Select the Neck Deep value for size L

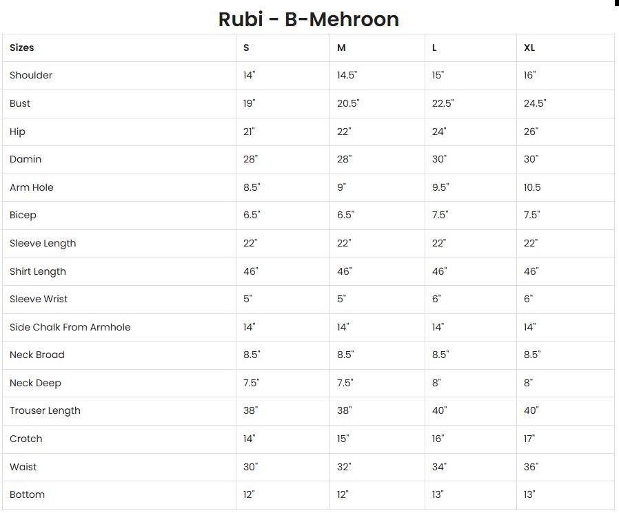[436, 383]
